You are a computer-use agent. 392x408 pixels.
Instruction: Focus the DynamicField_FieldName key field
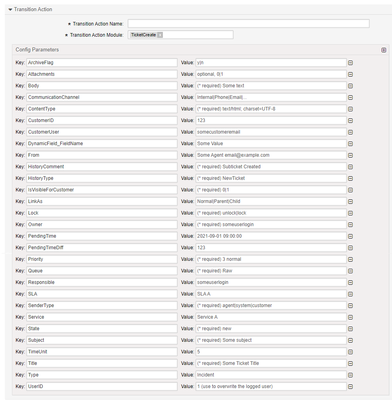coord(102,144)
